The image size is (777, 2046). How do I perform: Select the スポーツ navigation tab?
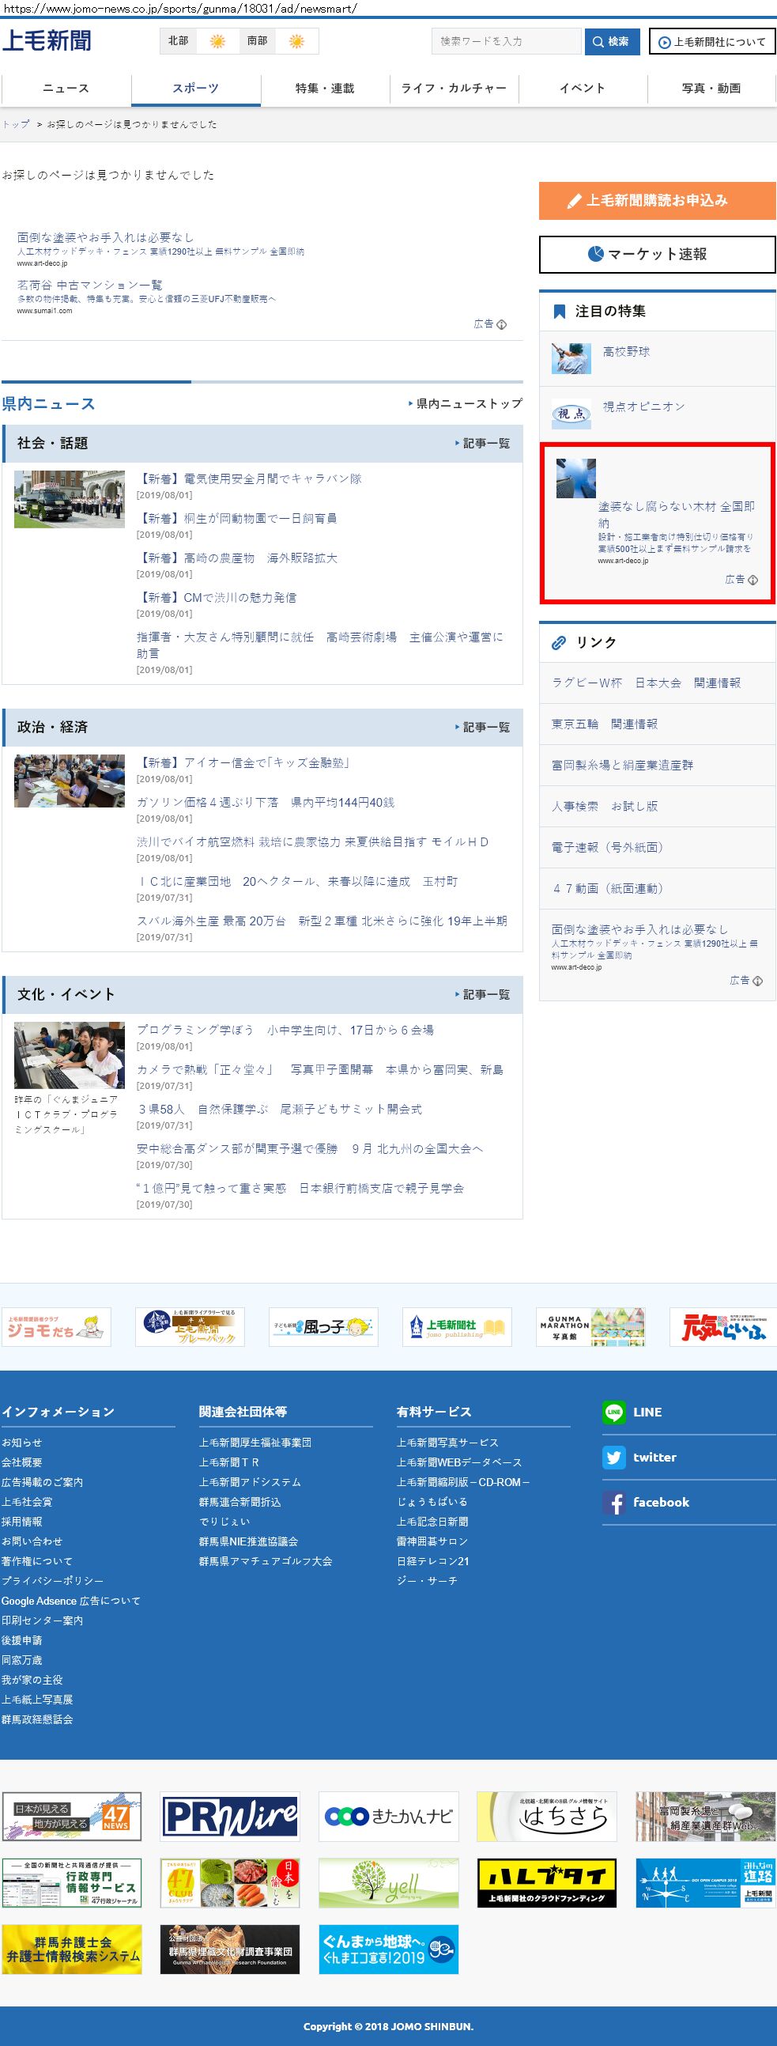pos(195,88)
